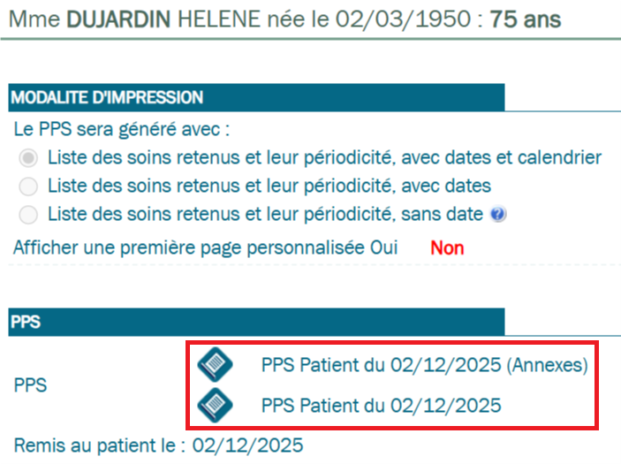Open the PPS Patient document icon without annexes
The image size is (621, 464).
tap(215, 405)
